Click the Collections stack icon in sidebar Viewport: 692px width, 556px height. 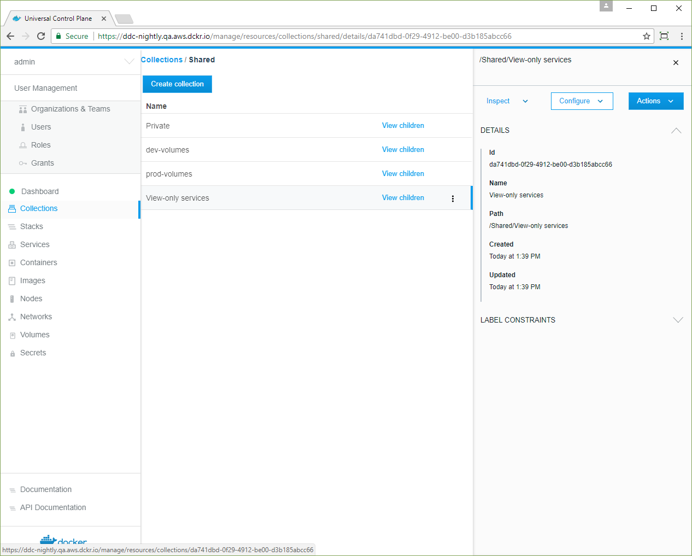point(12,209)
